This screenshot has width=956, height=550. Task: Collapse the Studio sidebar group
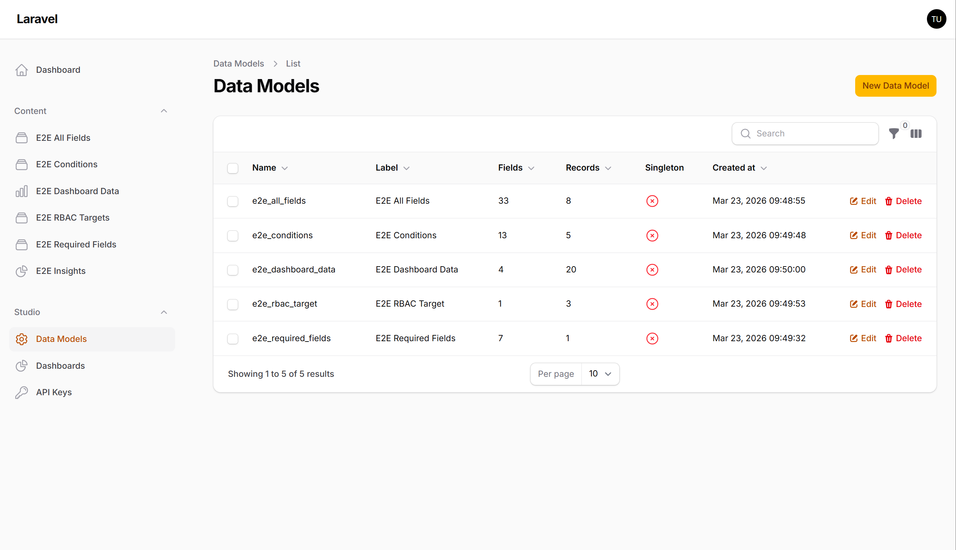[x=164, y=312]
